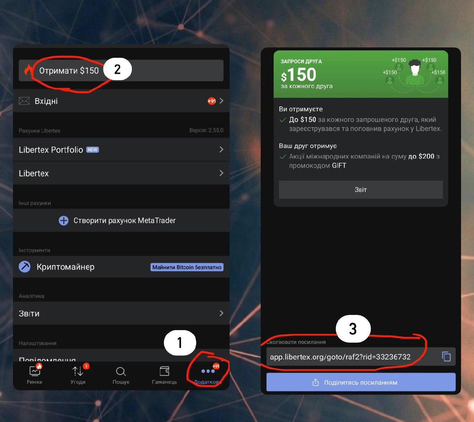Expand the Вхідні row chevron
474x422 pixels.
click(x=221, y=101)
